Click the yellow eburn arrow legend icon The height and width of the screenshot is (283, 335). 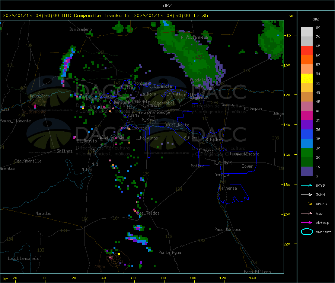coord(307,204)
